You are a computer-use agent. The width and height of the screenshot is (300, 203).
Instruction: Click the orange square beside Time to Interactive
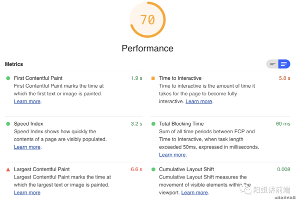point(153,78)
